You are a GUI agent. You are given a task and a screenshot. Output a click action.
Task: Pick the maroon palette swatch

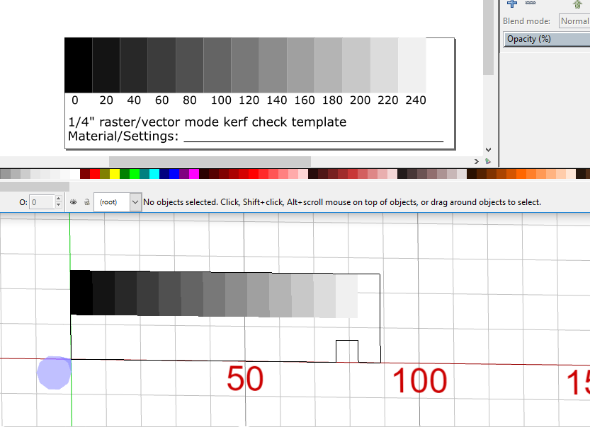point(85,174)
